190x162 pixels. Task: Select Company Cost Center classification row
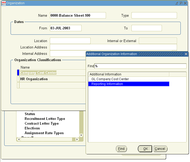coord(52,73)
